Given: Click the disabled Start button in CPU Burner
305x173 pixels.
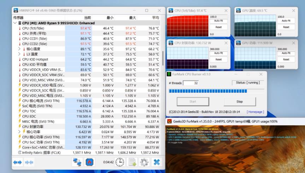Looking at the screenshot, I should (193, 101).
